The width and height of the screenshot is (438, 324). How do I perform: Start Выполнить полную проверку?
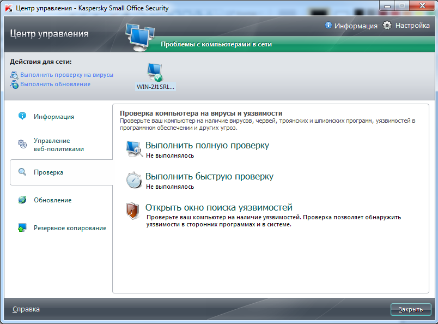(x=207, y=145)
